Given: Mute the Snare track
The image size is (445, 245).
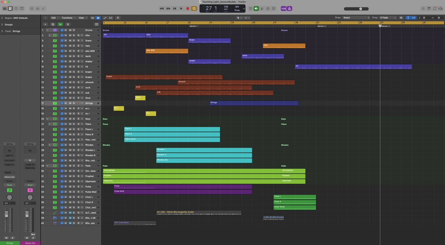Looking at the screenshot, I should pyautogui.click(x=70, y=41).
